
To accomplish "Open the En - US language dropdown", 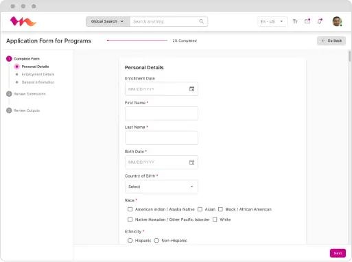I will 272,21.
